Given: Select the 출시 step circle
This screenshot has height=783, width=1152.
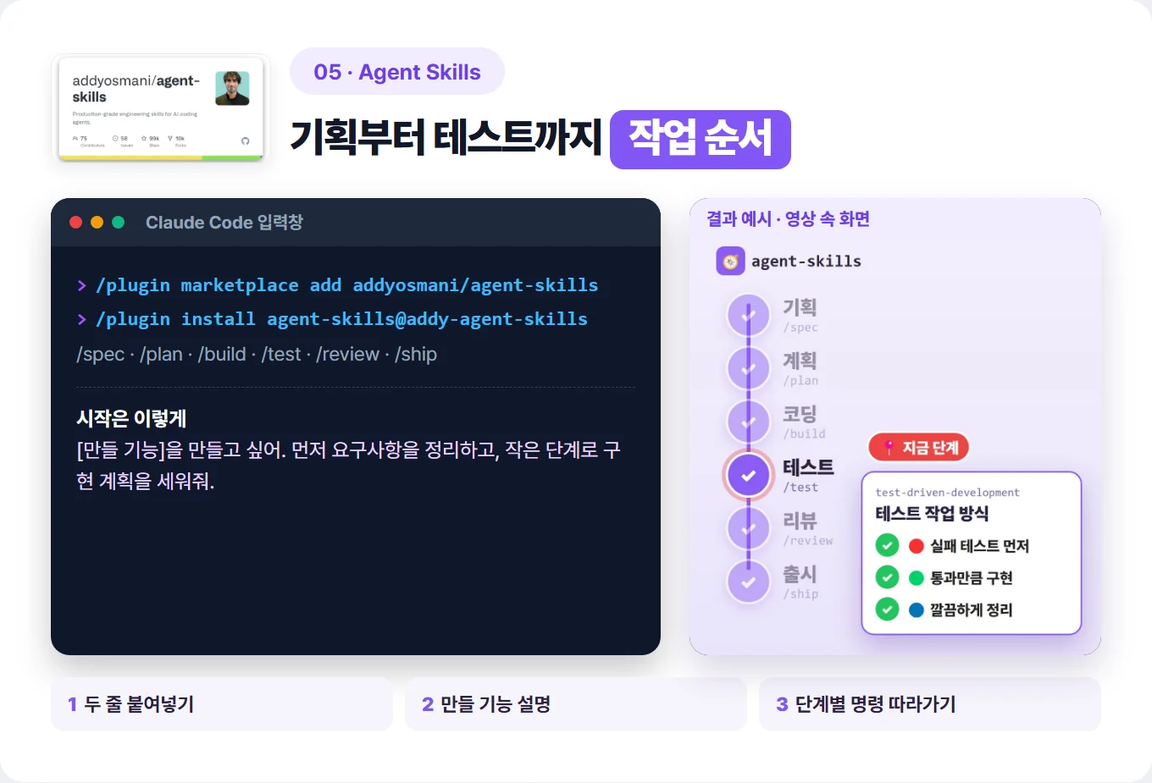Looking at the screenshot, I should pos(749,582).
